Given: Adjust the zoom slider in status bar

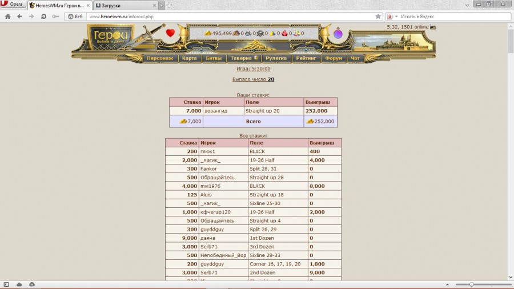Looking at the screenshot, I should tap(471, 284).
